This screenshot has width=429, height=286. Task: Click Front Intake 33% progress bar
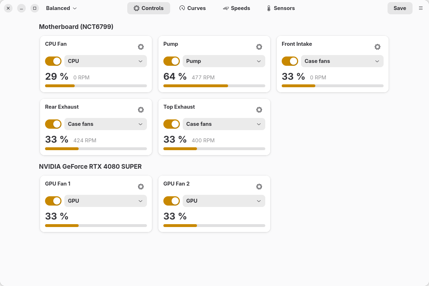332,86
